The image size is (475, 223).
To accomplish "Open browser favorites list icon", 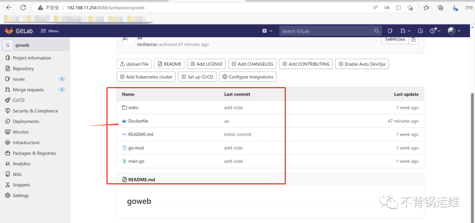I will pos(426,8).
